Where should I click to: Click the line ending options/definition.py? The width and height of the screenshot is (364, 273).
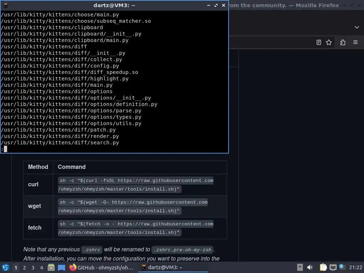pos(79,104)
